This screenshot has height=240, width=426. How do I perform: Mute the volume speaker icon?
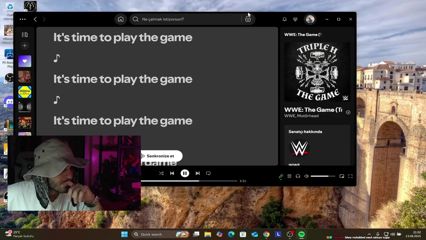click(x=307, y=176)
